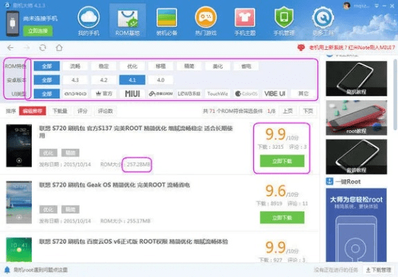Click the 一键Root anchor icon
Viewport: 398px width, 277px height.
pyautogui.click(x=329, y=181)
